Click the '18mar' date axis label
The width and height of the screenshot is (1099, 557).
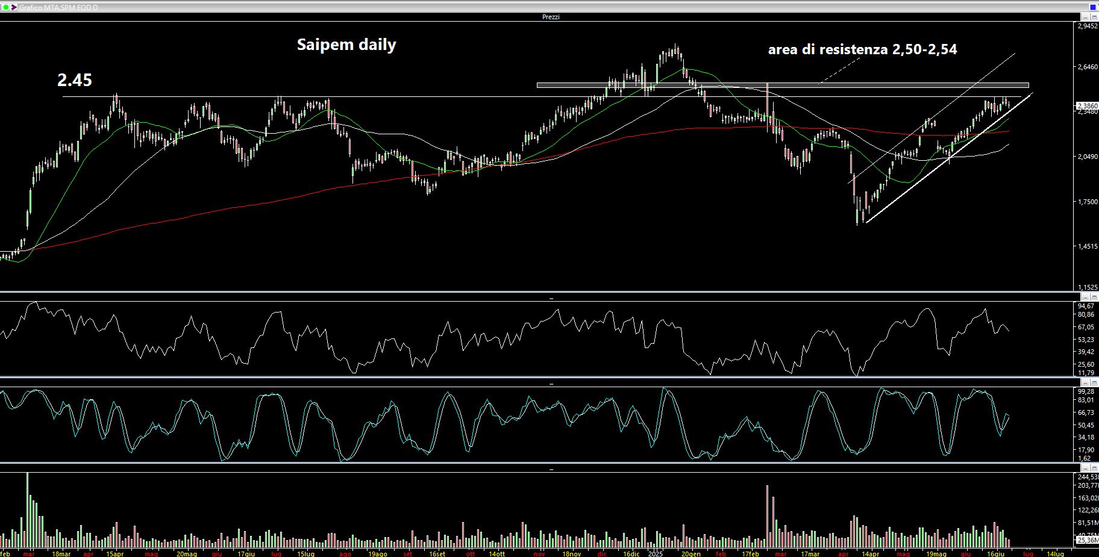click(x=61, y=553)
